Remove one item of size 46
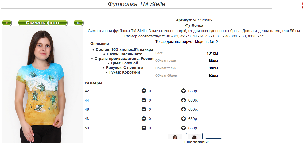 click(144, 109)
